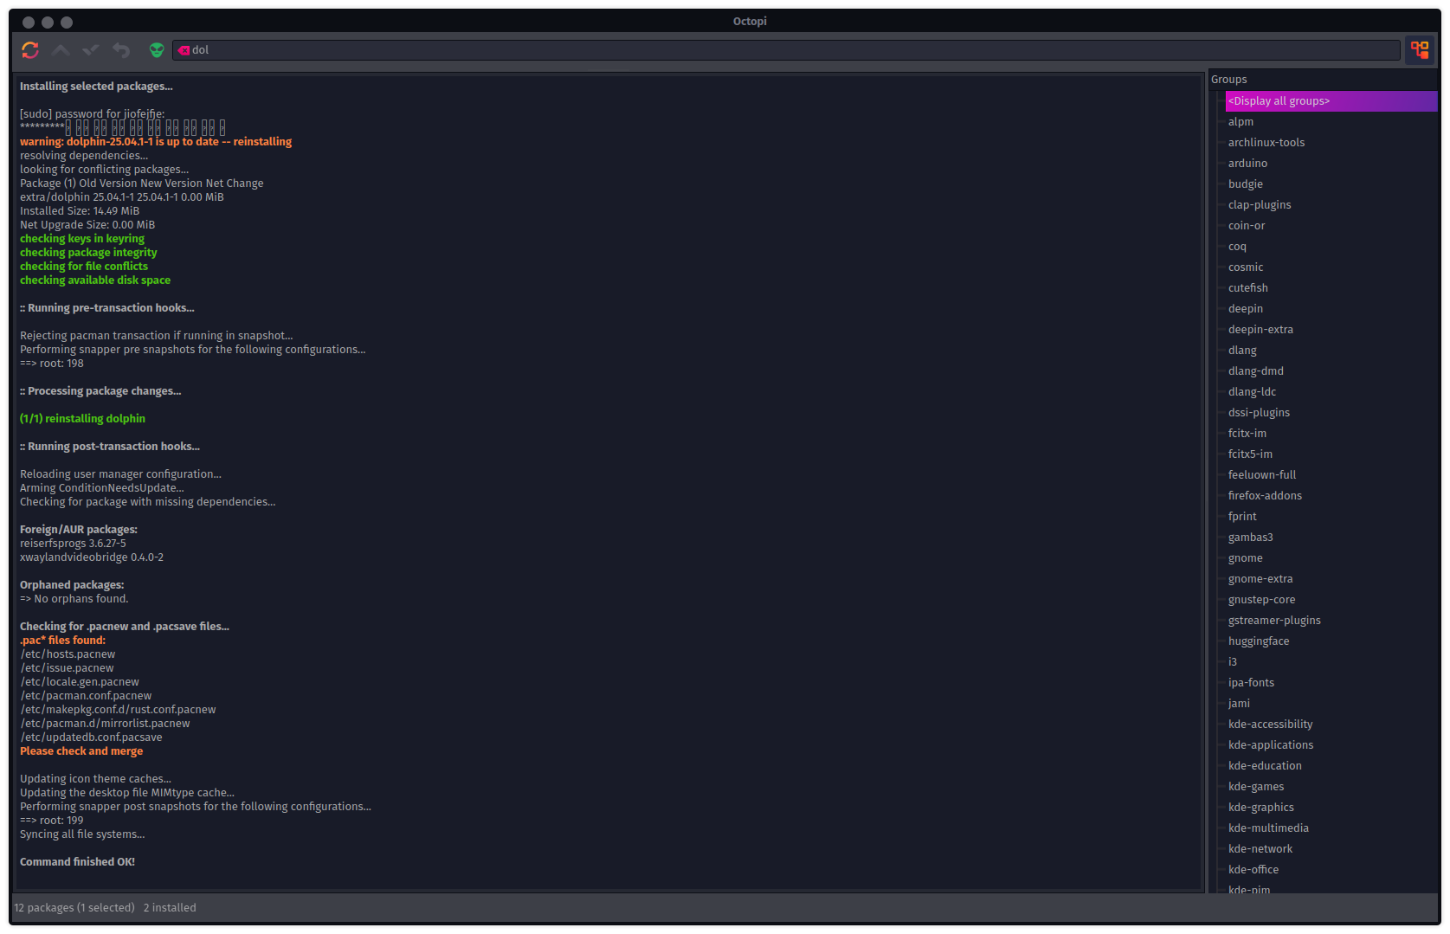Clear the search text with the pink X icon

[x=184, y=50]
